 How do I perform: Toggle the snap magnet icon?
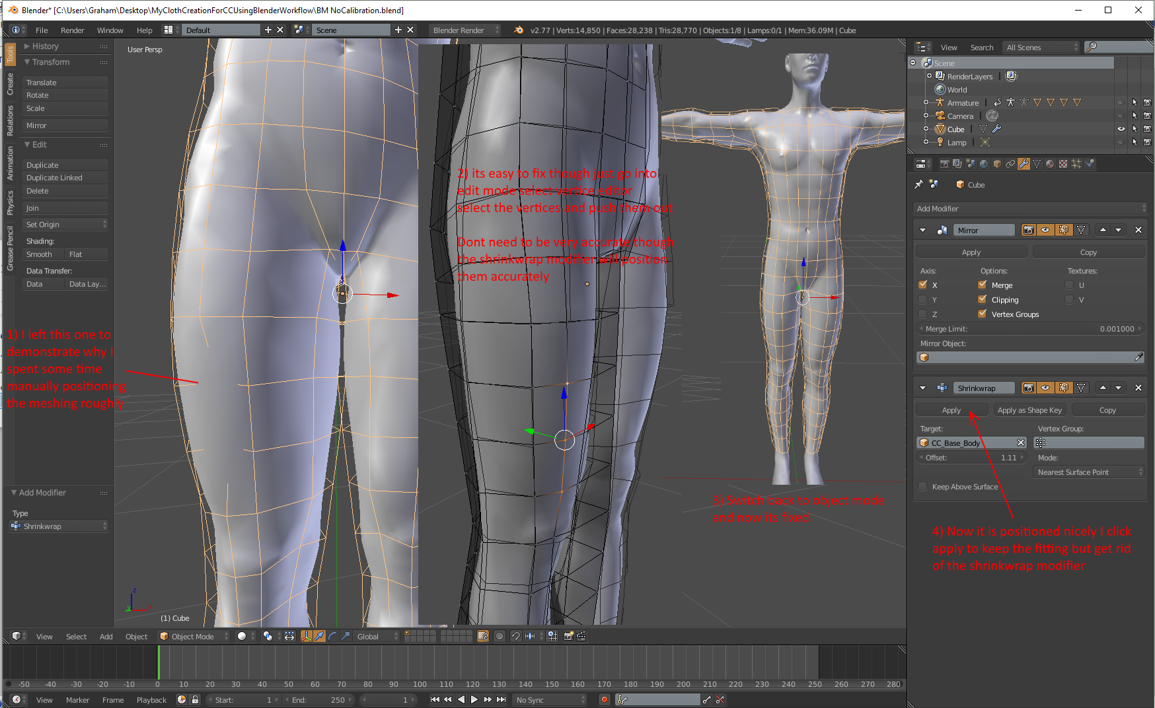516,636
